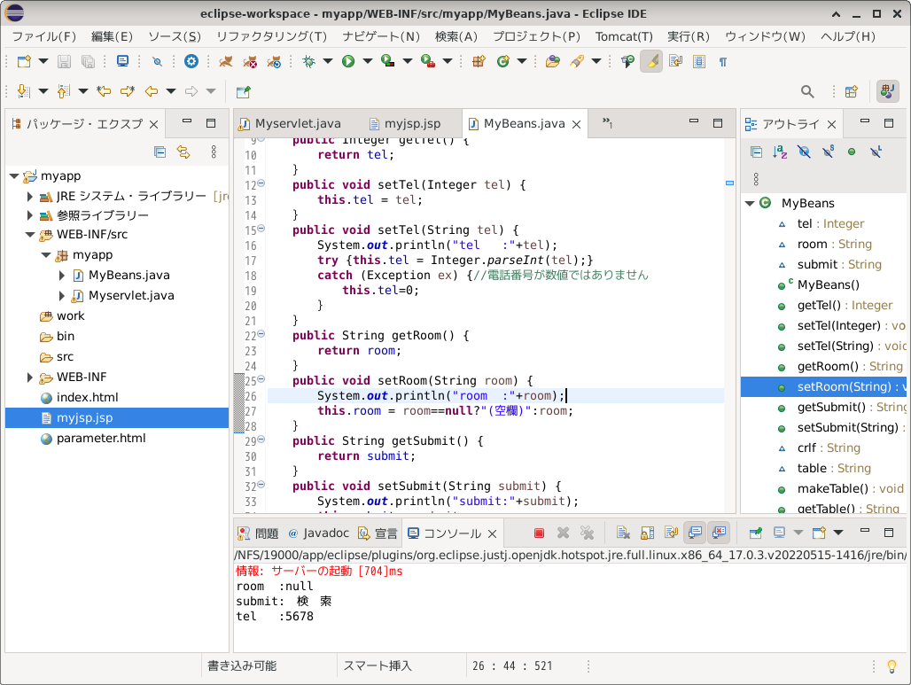The image size is (911, 685).
Task: Click the green Run button icon
Action: coord(348,61)
